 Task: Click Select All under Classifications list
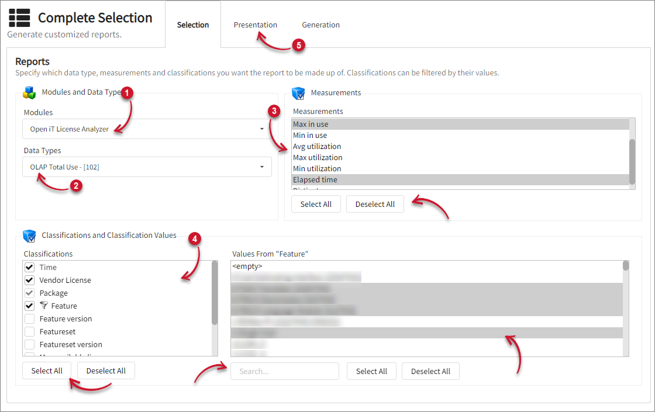(47, 371)
